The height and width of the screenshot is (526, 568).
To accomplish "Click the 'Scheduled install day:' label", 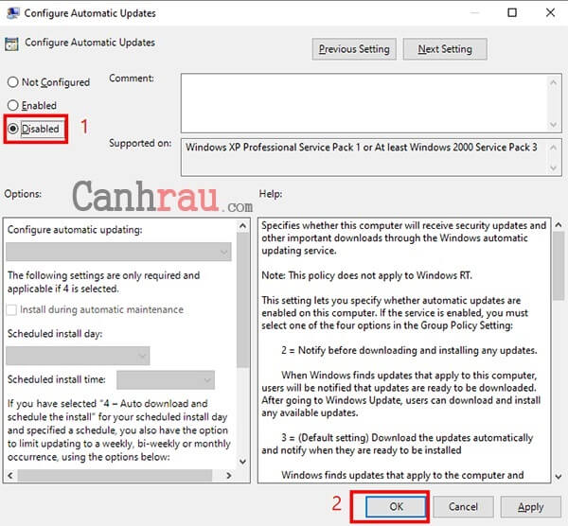I will click(55, 333).
